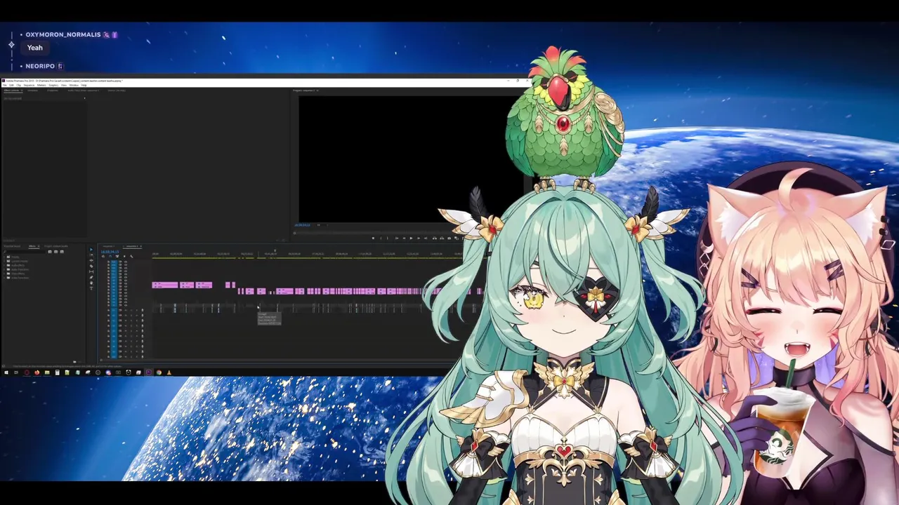Open the Edit menu
This screenshot has width=899, height=505.
[x=11, y=85]
